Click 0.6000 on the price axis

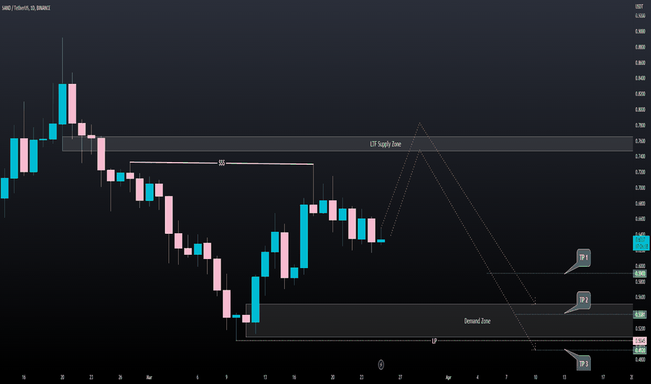640,266
